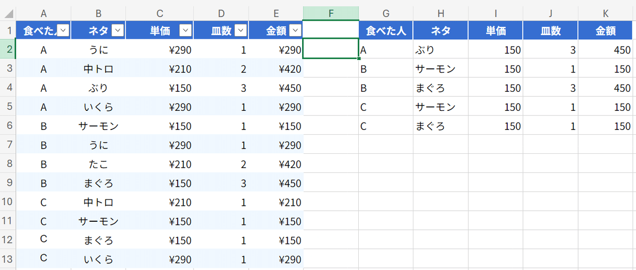
Task: Select row 10 header
Action: (8, 202)
